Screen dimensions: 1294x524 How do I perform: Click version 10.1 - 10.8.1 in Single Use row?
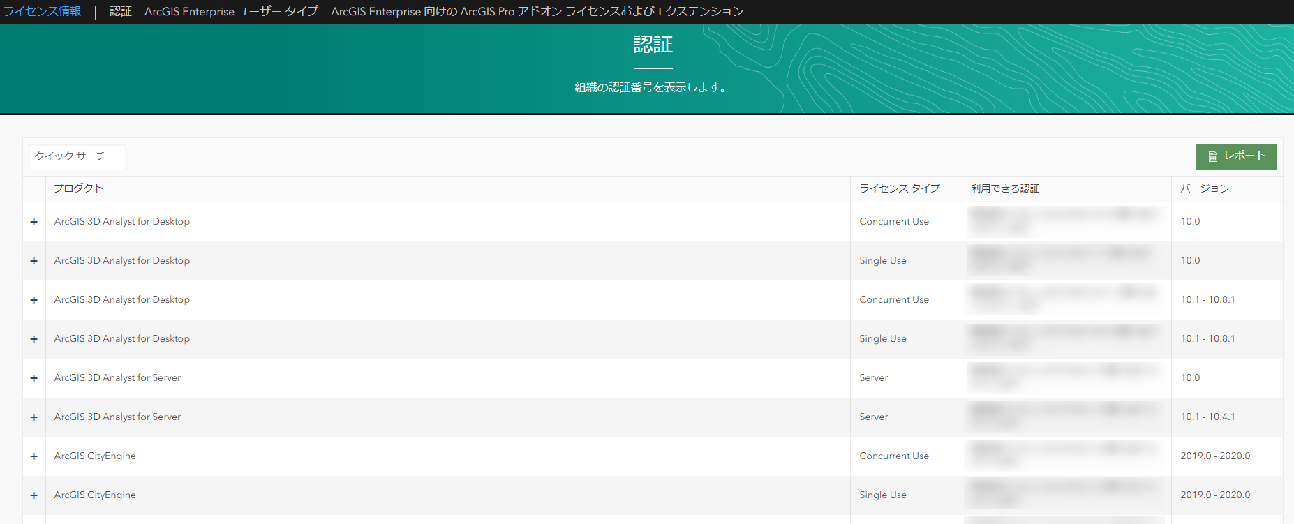[1207, 338]
